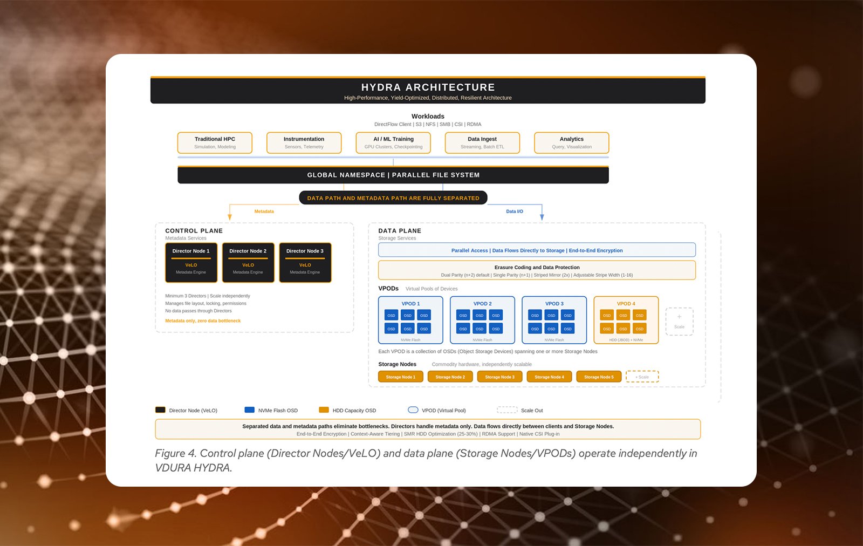Select the Storage Node 3 block

coord(499,377)
